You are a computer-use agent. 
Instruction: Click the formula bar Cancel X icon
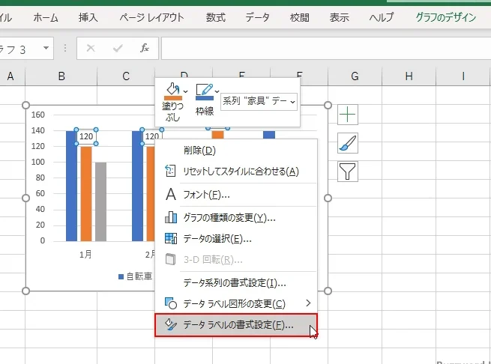(91, 48)
